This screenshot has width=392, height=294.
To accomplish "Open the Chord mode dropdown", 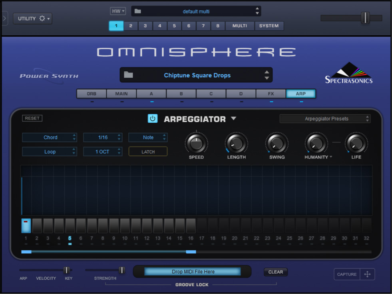I will coord(50,137).
